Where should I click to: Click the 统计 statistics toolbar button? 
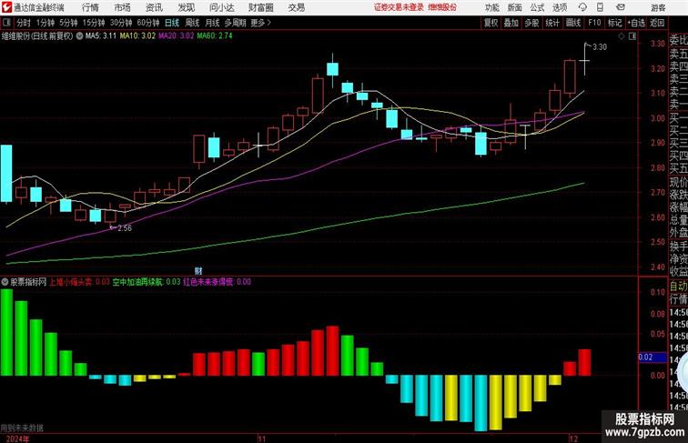pyautogui.click(x=552, y=23)
